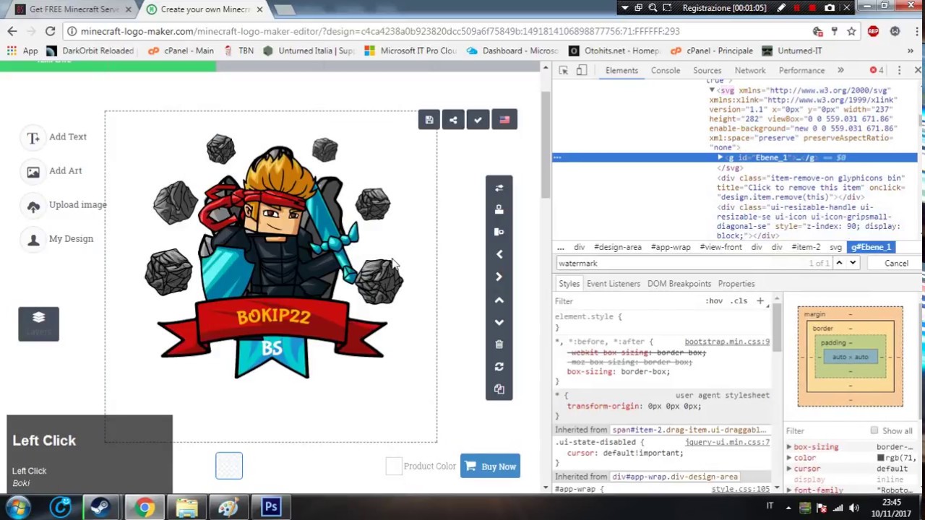This screenshot has height=520, width=925.
Task: Launch Photoshop from the taskbar
Action: (x=270, y=507)
